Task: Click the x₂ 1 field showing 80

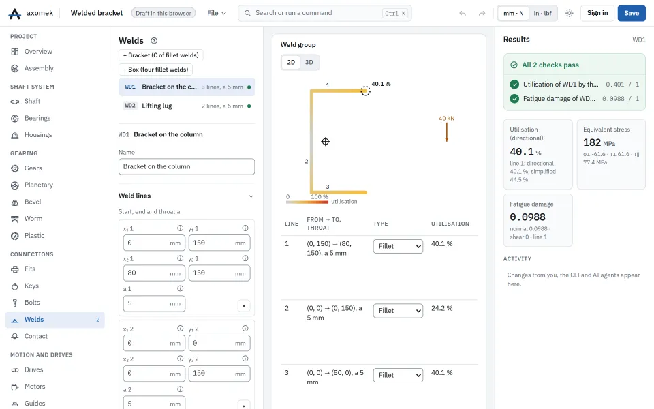Action: 154,273
